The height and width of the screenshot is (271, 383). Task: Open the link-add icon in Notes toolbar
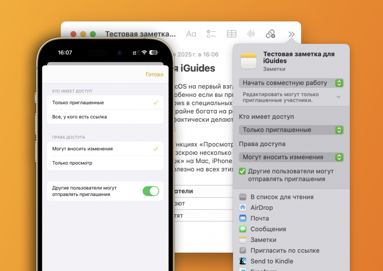click(x=271, y=34)
